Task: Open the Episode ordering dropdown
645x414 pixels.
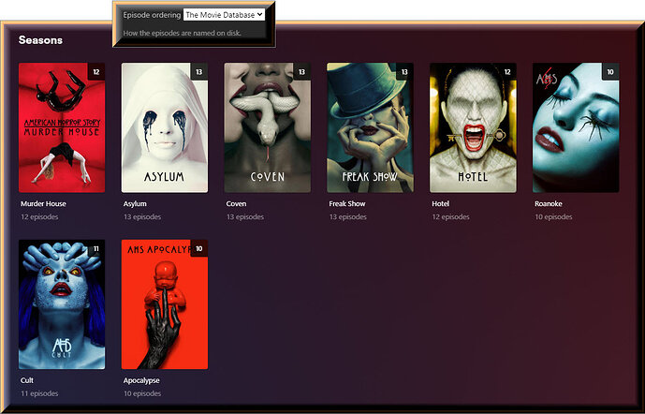Action: pos(224,15)
